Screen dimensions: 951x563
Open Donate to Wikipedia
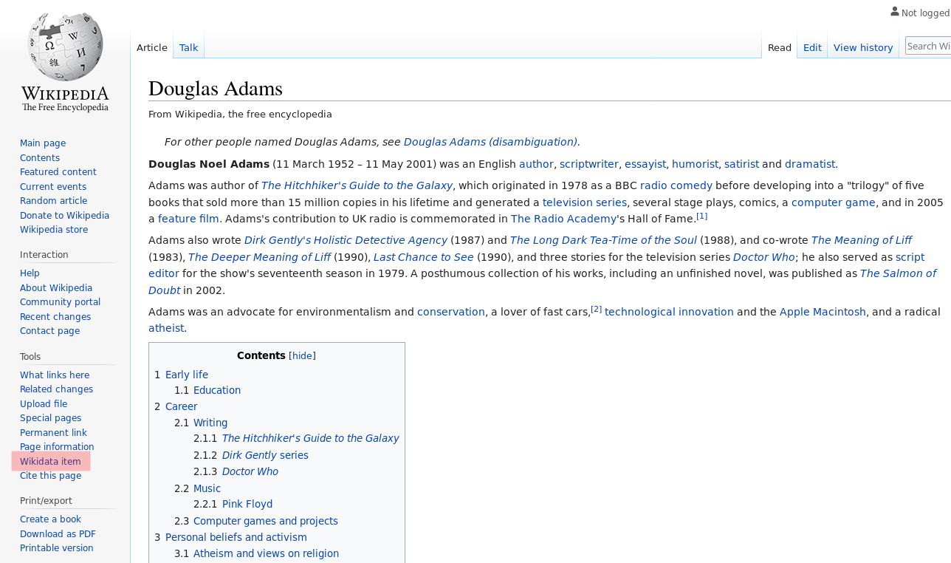pyautogui.click(x=64, y=214)
